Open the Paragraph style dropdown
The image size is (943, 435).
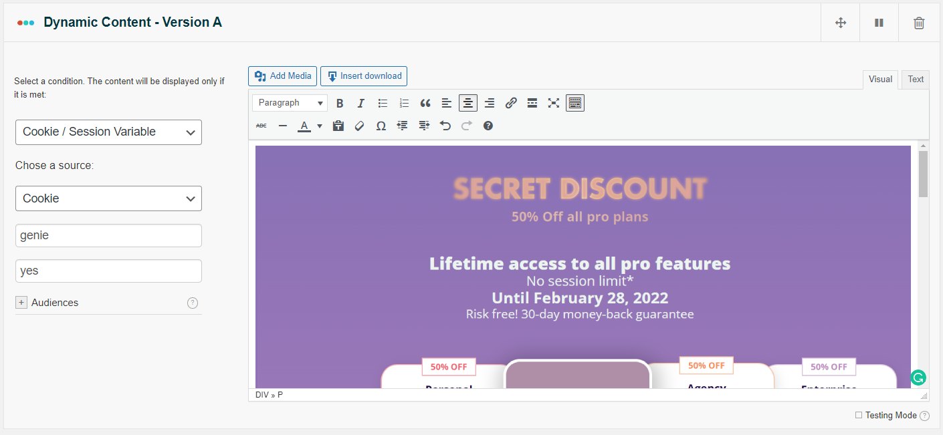[x=289, y=103]
